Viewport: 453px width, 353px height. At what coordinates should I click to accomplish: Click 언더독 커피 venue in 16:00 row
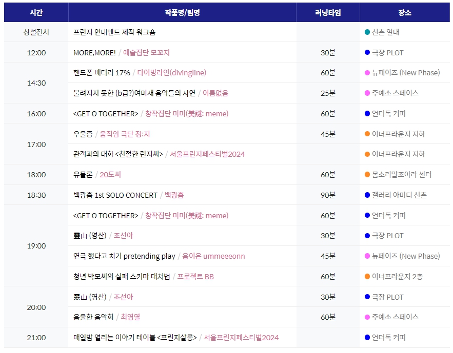click(388, 114)
